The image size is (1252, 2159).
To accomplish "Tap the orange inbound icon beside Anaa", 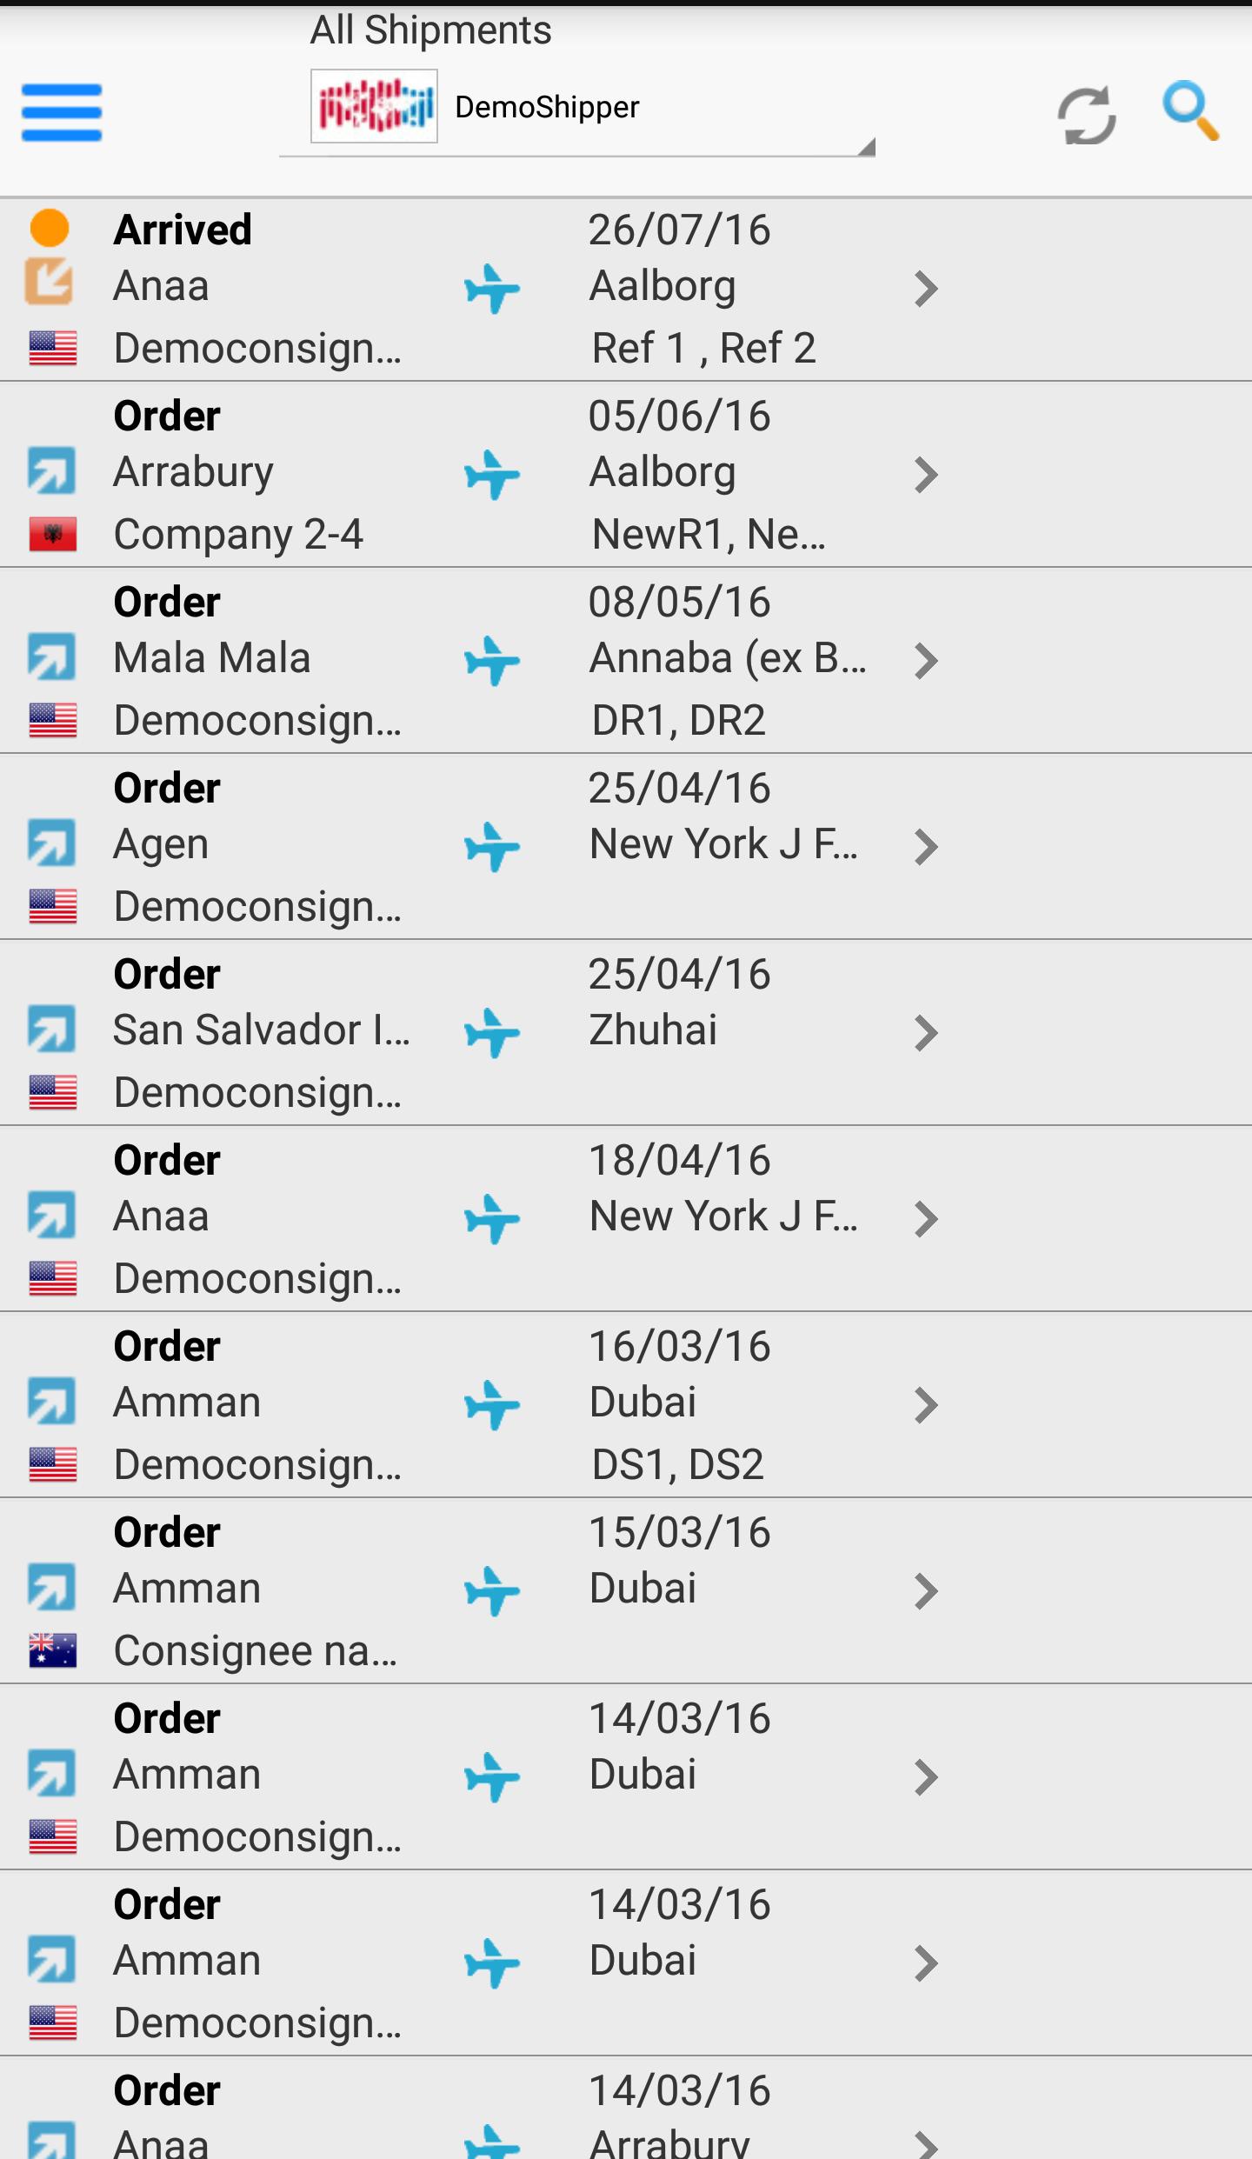I will [50, 282].
